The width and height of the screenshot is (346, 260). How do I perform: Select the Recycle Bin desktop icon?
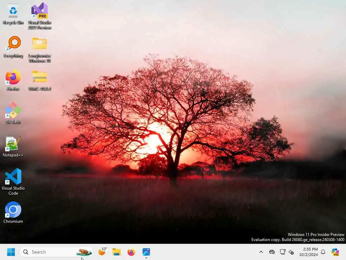pyautogui.click(x=13, y=14)
